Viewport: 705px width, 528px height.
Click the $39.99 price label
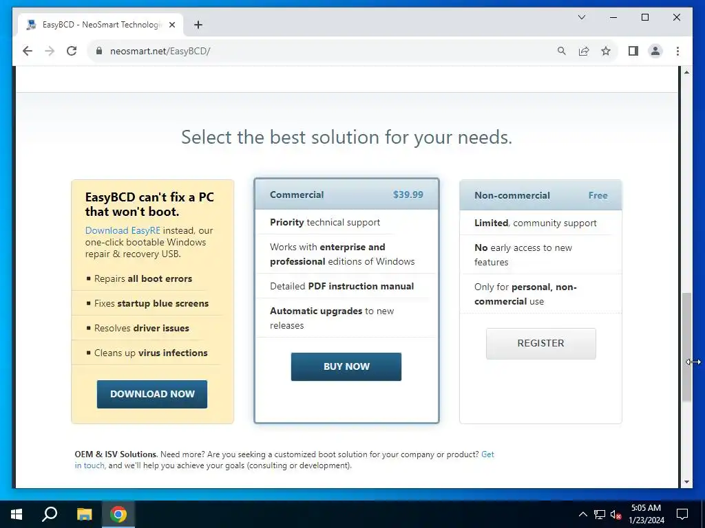click(408, 195)
